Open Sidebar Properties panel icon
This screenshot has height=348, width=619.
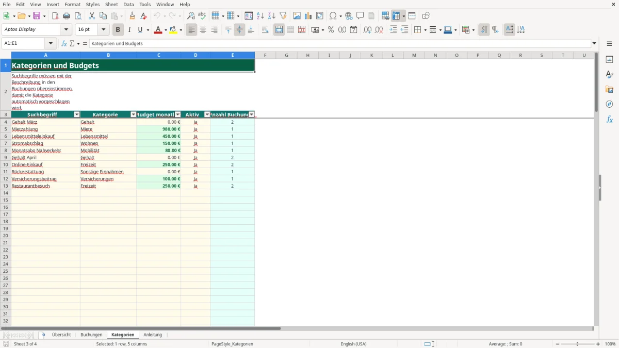point(609,59)
